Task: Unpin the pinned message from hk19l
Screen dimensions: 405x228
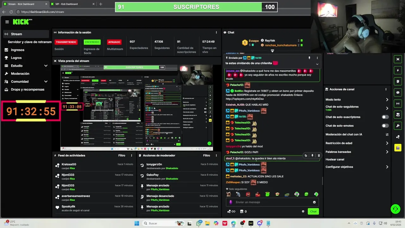Action: [309, 58]
